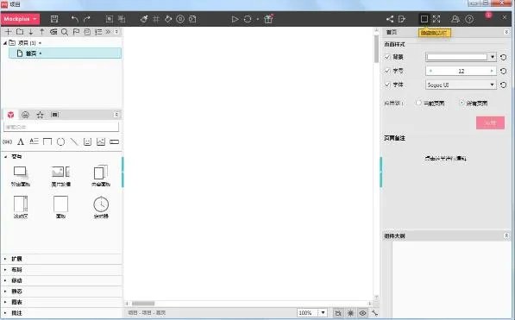The image size is (515, 320).
Task: Add a new page with the plus icon
Action: pyautogui.click(x=9, y=32)
